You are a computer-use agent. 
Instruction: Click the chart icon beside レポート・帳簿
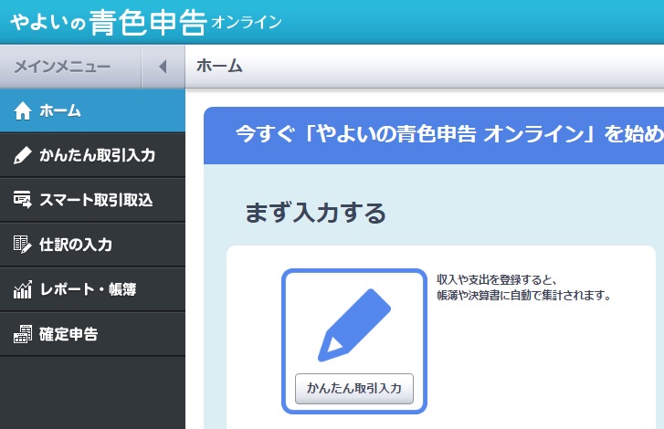click(x=23, y=289)
